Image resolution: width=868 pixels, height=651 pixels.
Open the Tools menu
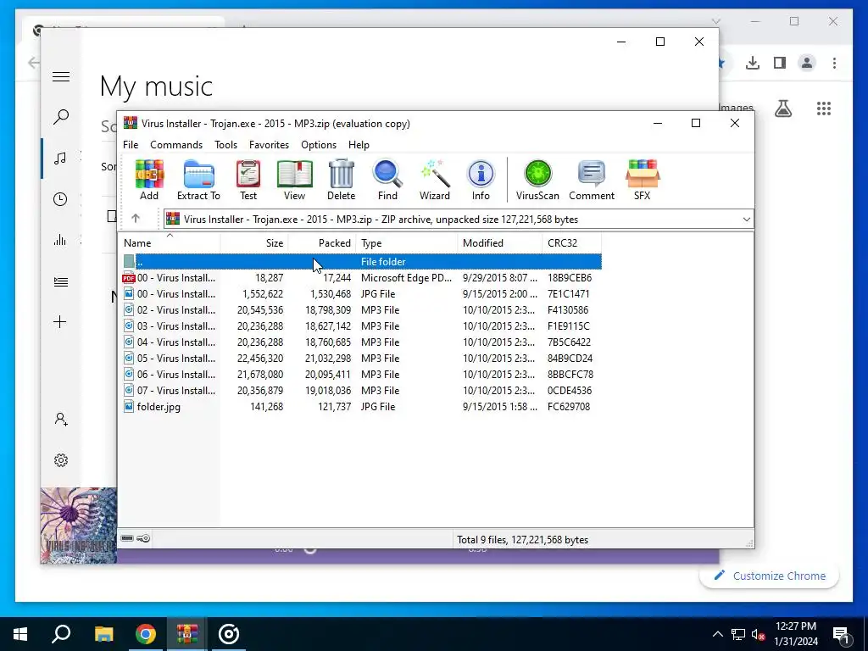225,144
